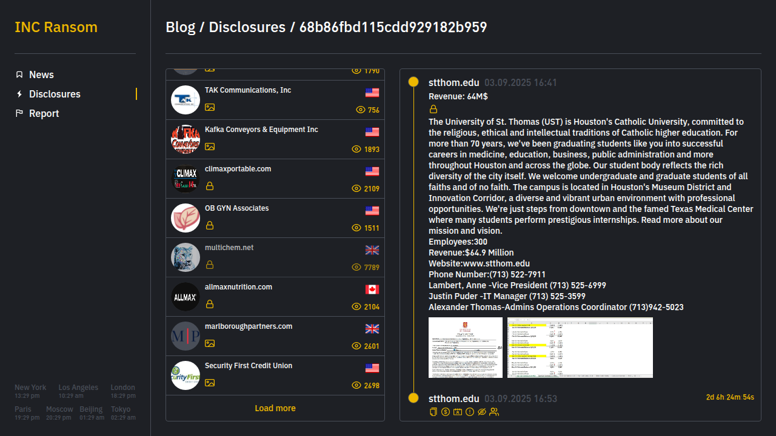
Task: Open the spreadsheet screenshot thumbnail in the post
Action: pos(580,348)
